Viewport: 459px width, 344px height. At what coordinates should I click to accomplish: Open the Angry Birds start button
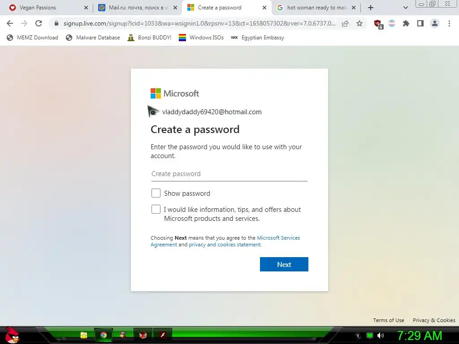click(x=12, y=335)
